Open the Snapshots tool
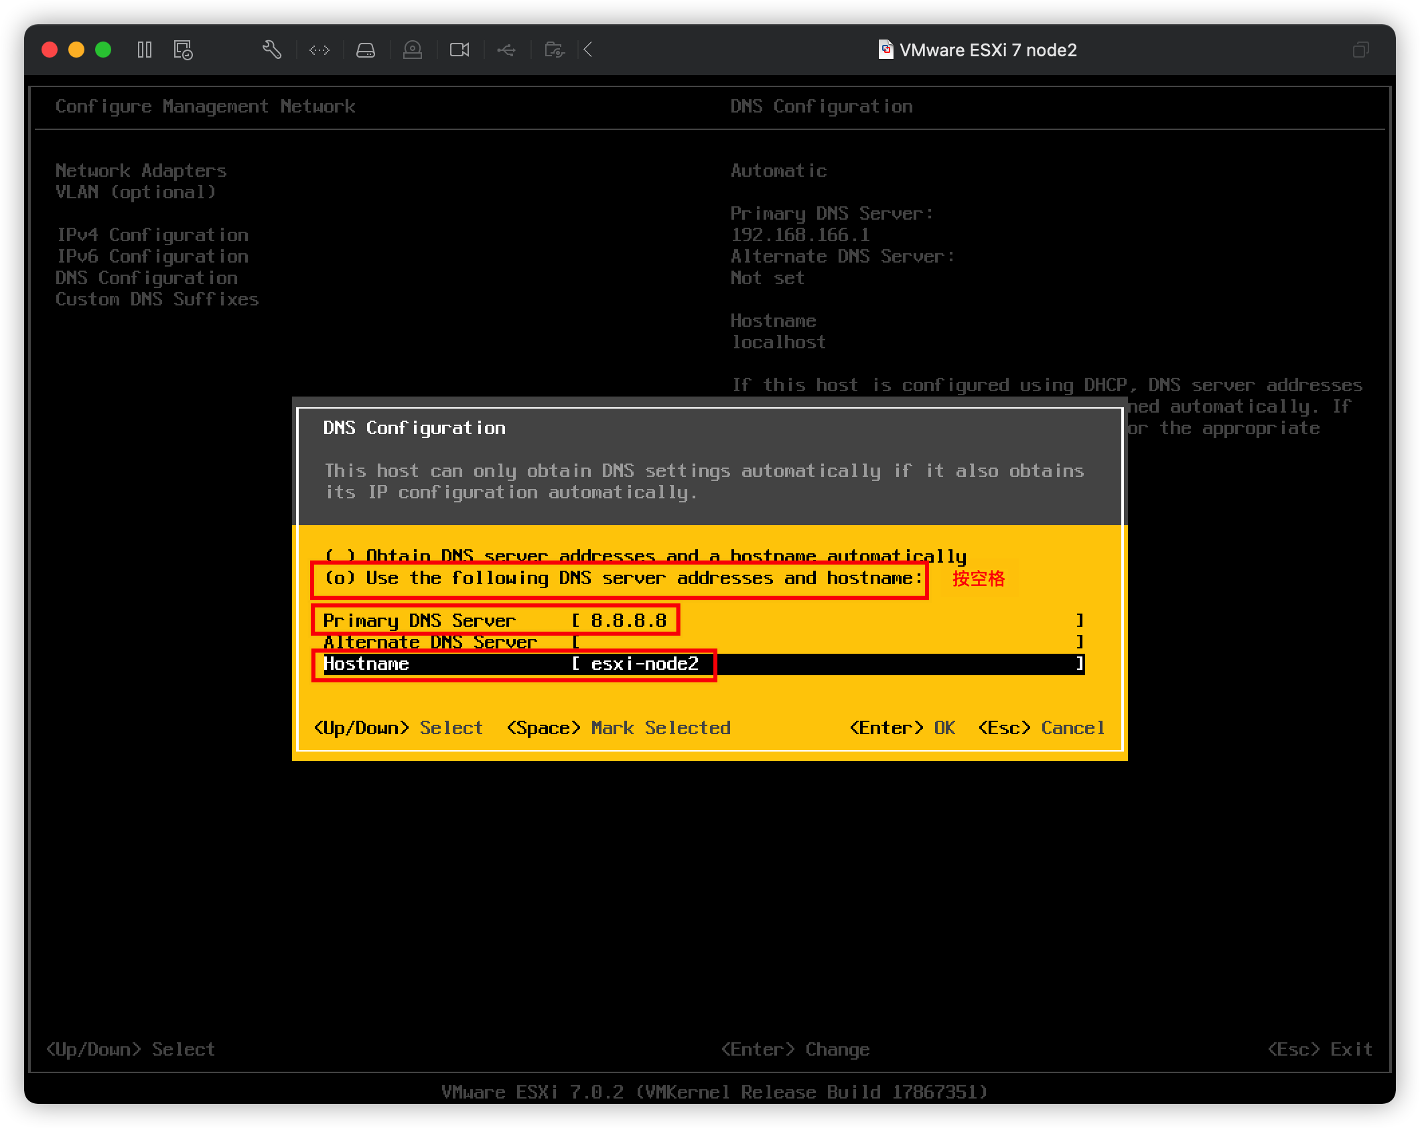 [182, 50]
